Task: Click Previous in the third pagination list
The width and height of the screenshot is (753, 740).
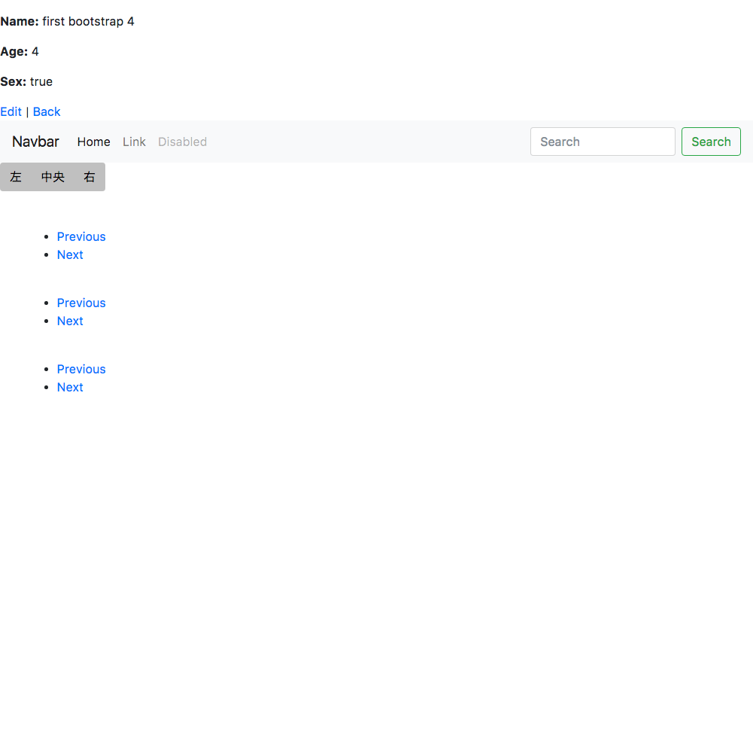Action: click(81, 369)
